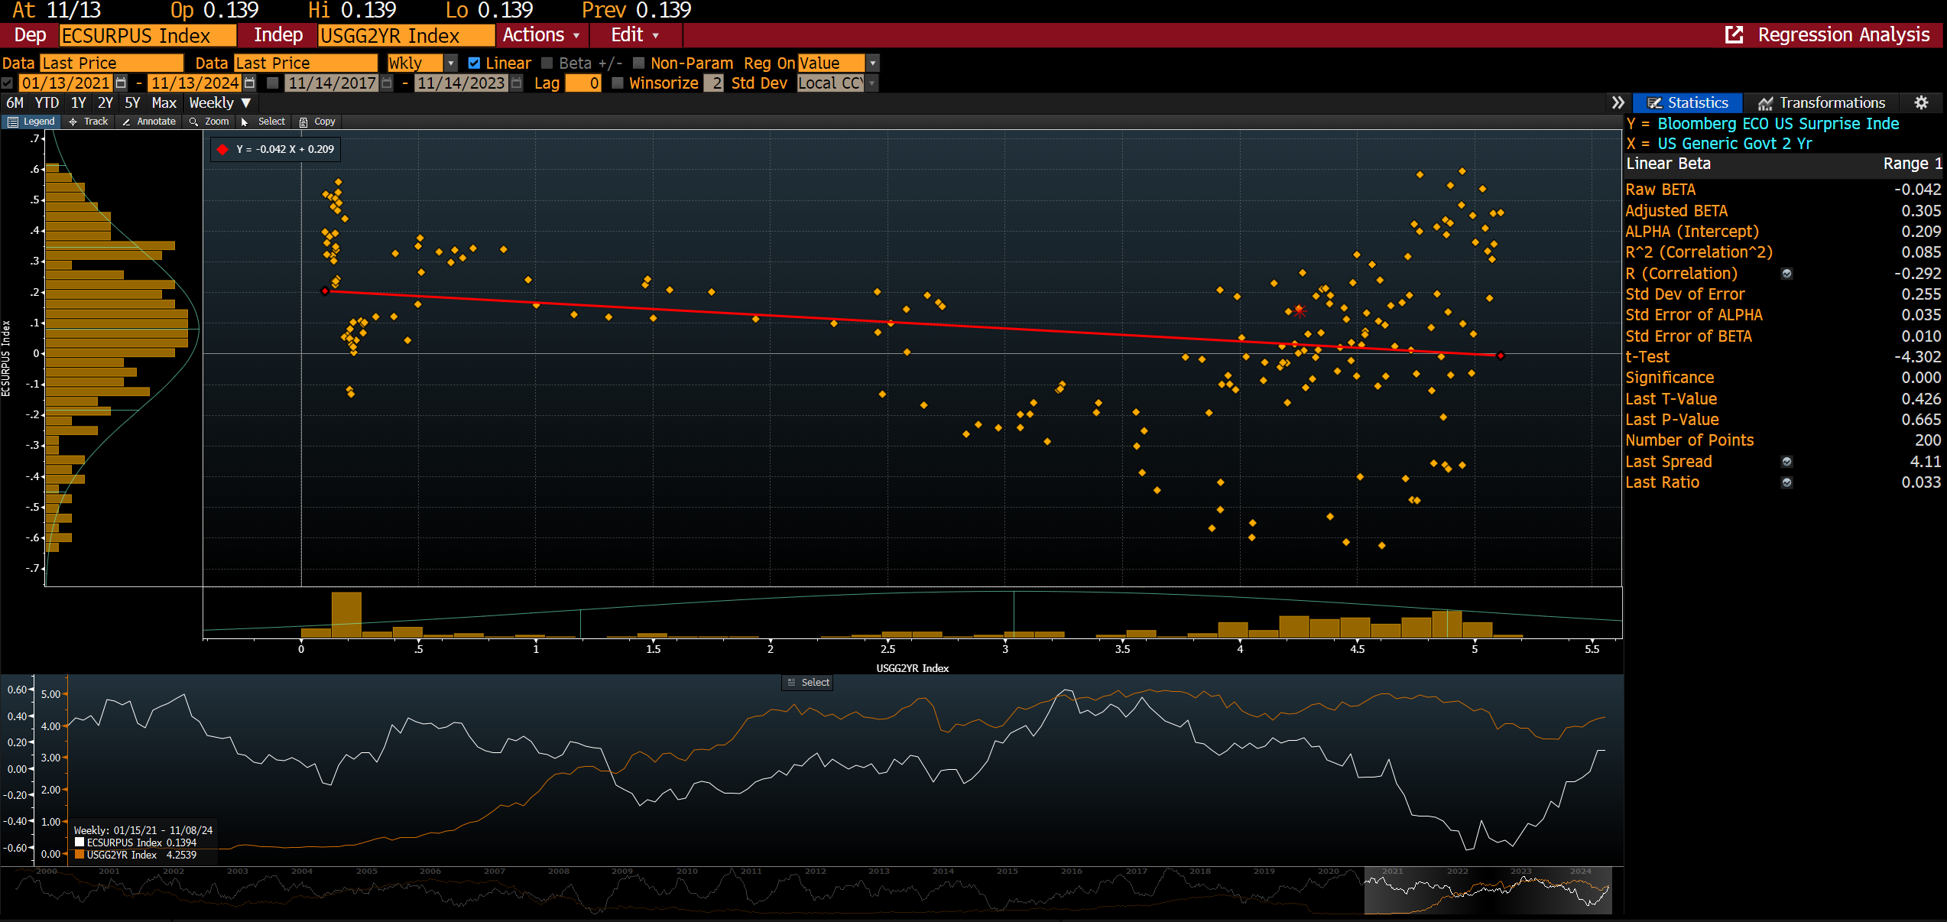
Task: Click the Indep USGG2YR Index field
Action: pyautogui.click(x=407, y=35)
